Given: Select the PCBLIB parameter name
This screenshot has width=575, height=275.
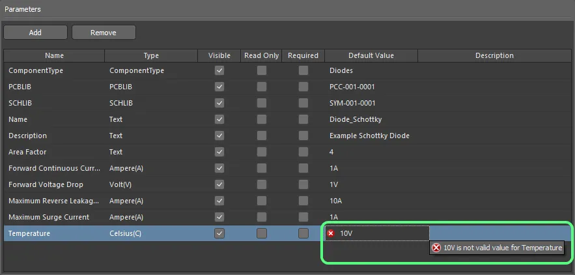Looking at the screenshot, I should coord(20,87).
